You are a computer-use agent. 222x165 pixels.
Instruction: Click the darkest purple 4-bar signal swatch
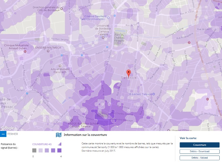click(x=59, y=150)
